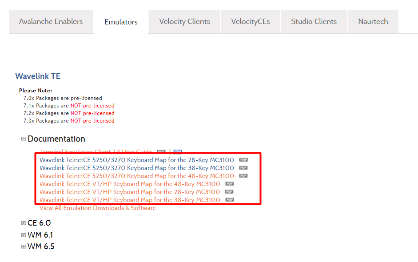Expand the WM 6.1 section
The image size is (418, 262).
(x=24, y=235)
